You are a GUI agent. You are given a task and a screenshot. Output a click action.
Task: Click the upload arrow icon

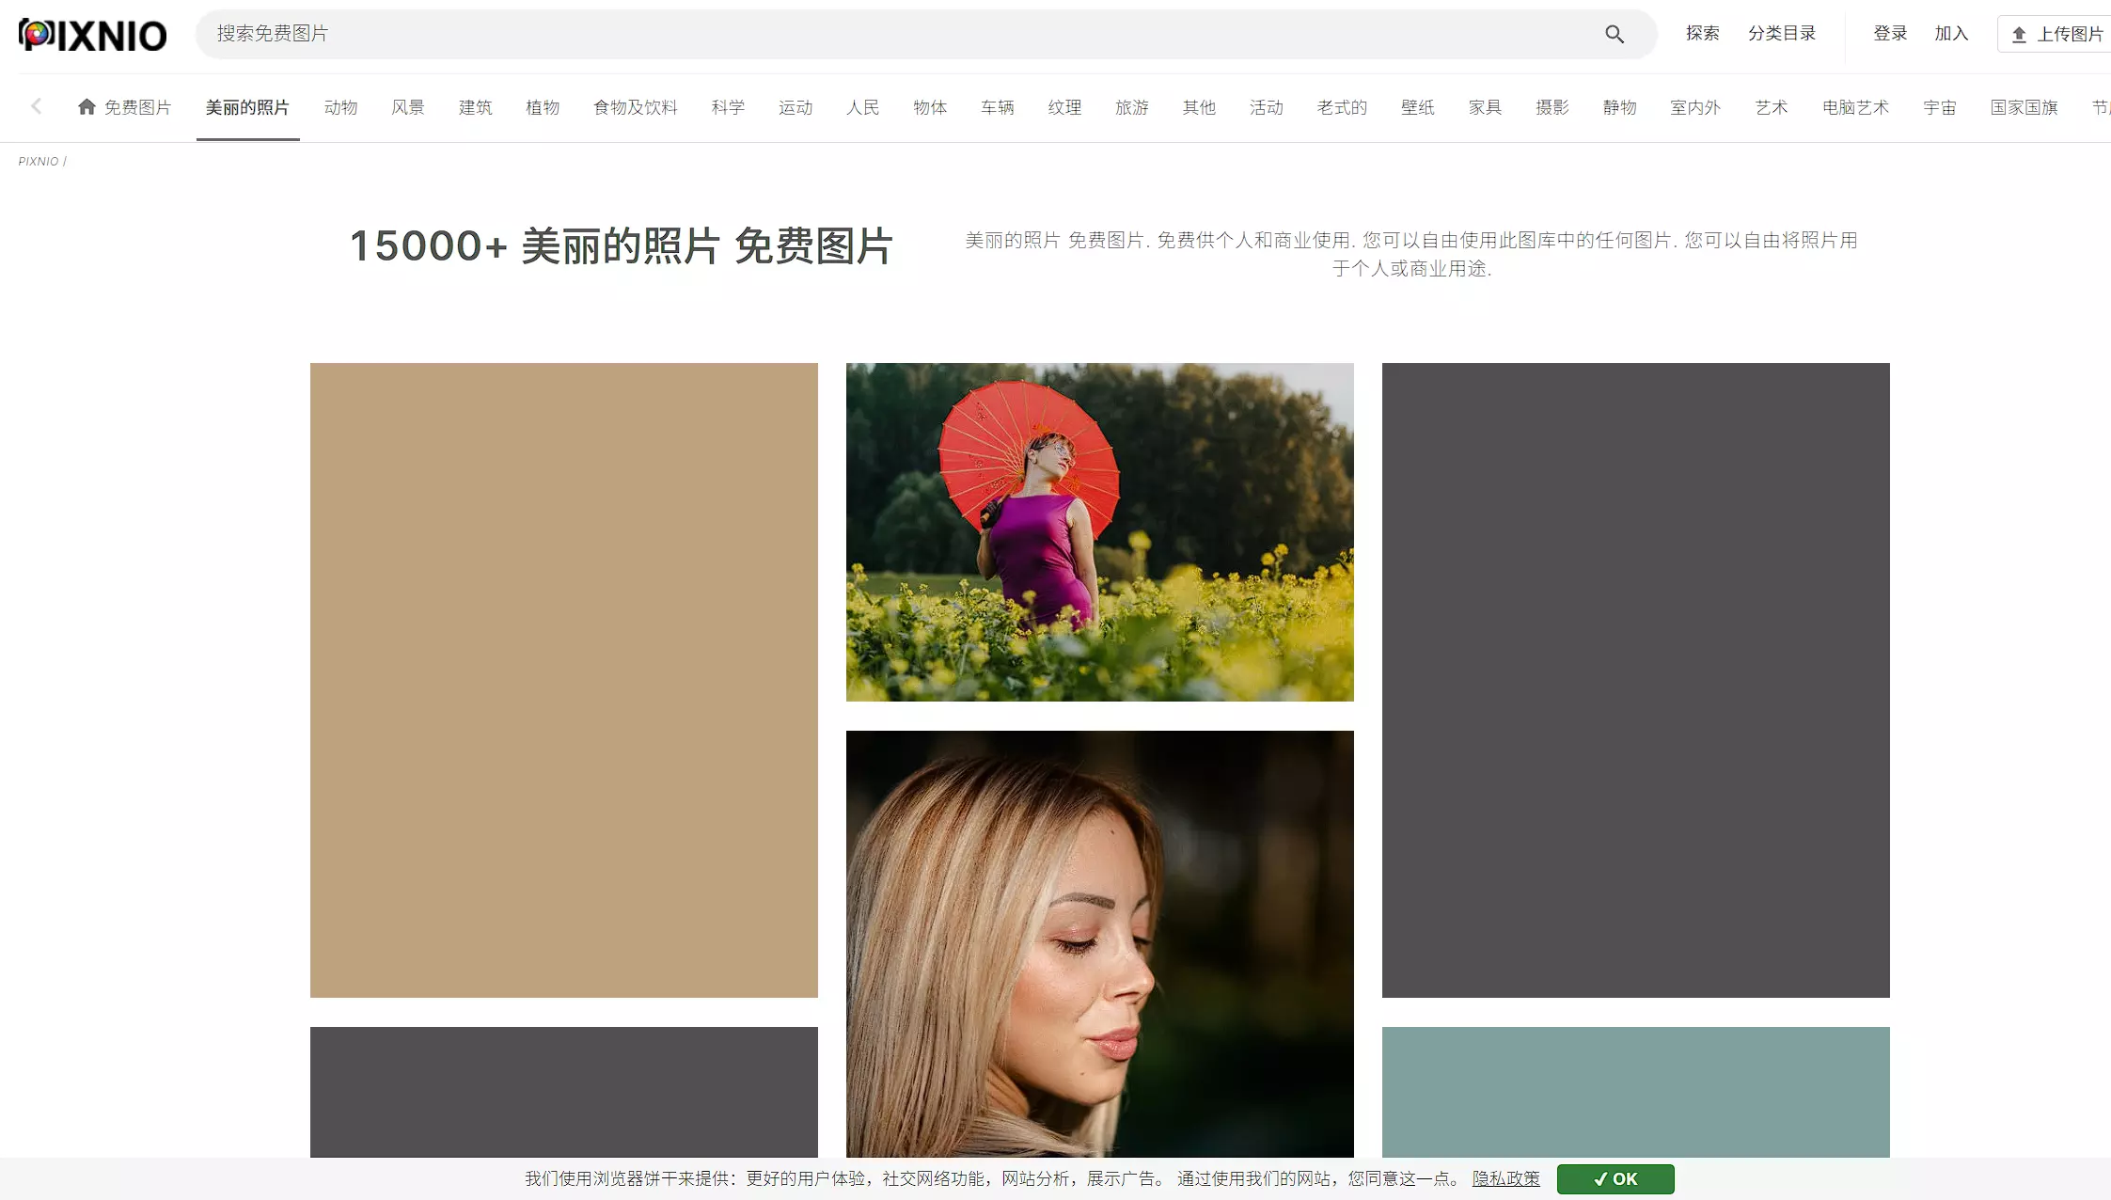2018,35
